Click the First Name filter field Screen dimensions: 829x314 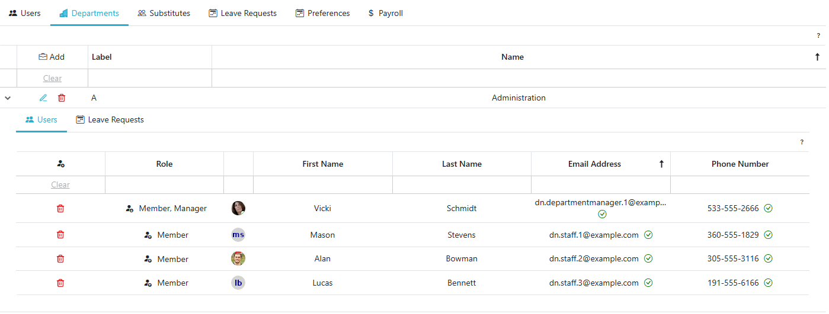[322, 185]
